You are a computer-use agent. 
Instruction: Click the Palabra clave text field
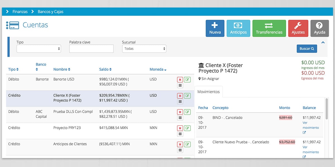click(x=91, y=49)
